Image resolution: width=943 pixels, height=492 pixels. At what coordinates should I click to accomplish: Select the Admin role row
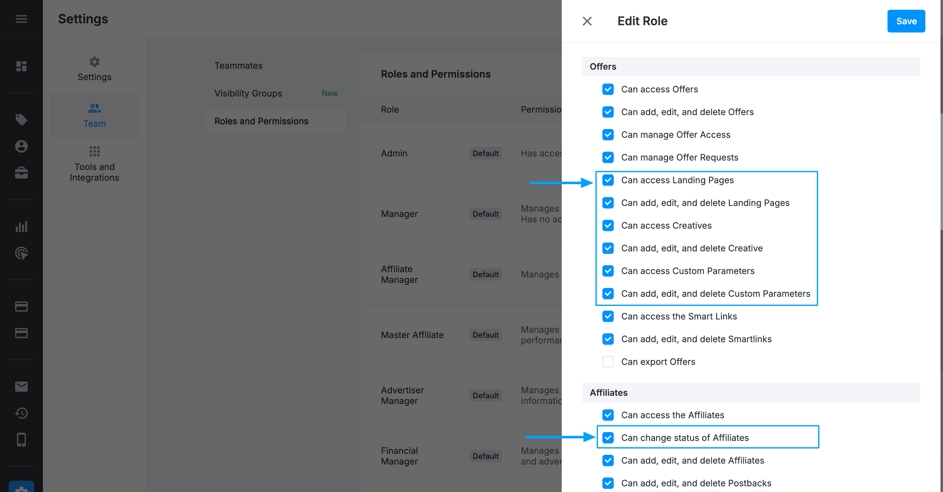(x=461, y=153)
